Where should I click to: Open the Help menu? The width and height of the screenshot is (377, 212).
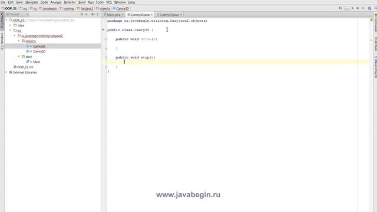(x=131, y=2)
